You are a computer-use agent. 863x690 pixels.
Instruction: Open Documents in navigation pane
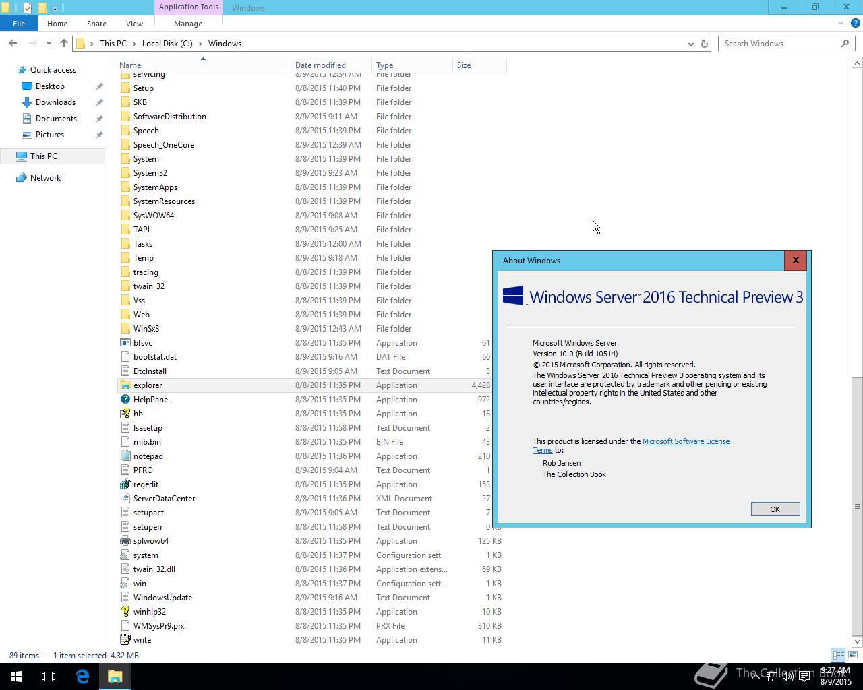56,119
